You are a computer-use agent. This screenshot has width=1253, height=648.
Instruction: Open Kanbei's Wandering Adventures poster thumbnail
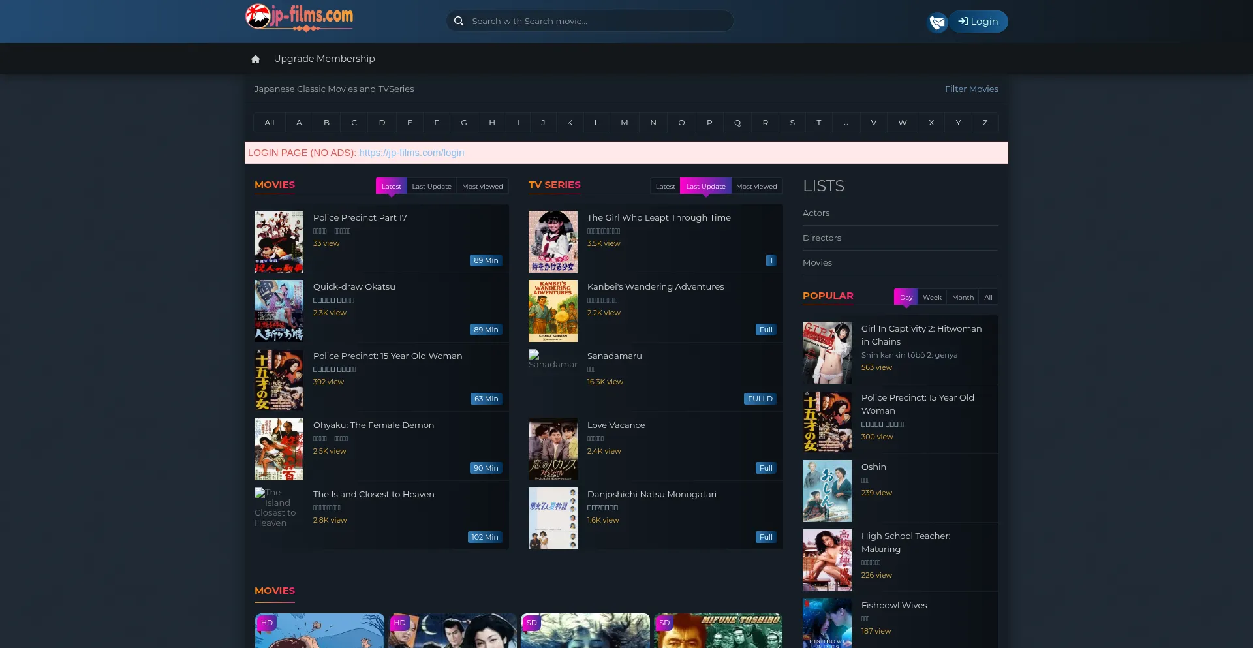(553, 311)
